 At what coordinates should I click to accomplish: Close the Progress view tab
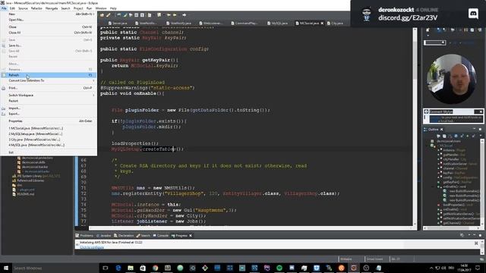coord(191,236)
